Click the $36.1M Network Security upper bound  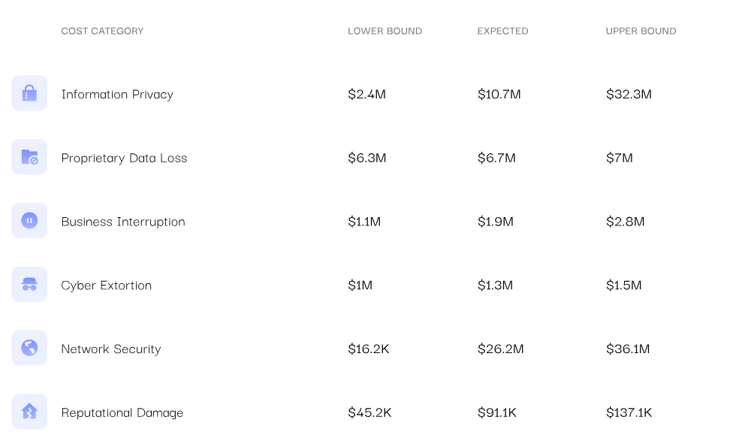628,349
